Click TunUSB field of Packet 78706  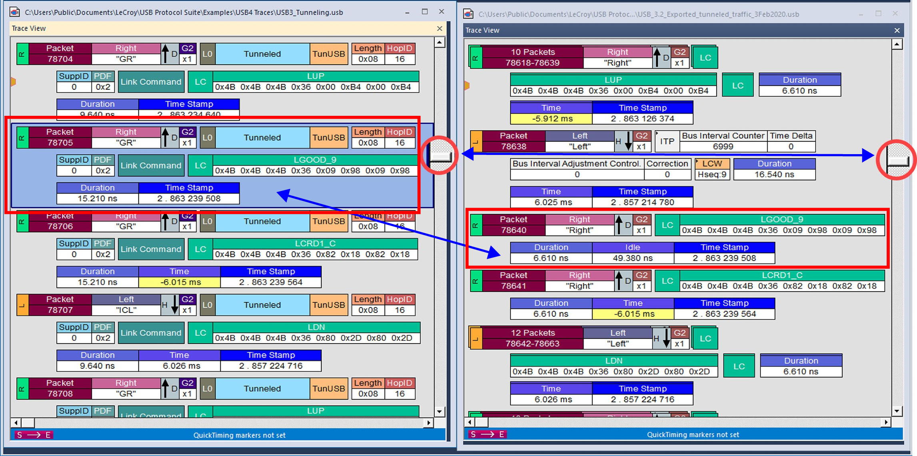(328, 221)
